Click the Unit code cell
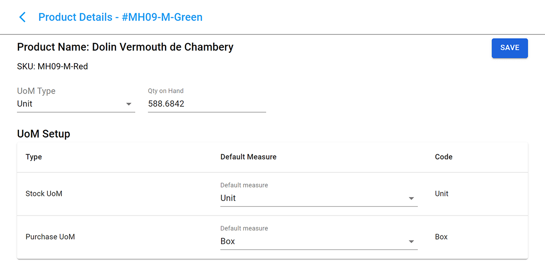The width and height of the screenshot is (545, 275). 441,194
